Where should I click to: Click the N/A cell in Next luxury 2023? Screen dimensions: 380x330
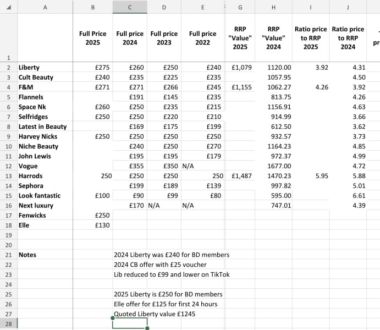click(x=164, y=206)
